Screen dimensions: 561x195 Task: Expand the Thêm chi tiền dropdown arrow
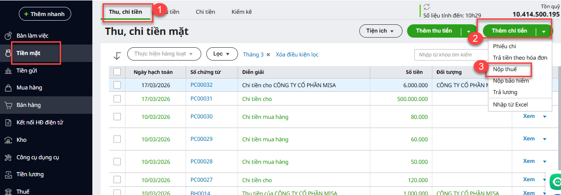point(544,31)
